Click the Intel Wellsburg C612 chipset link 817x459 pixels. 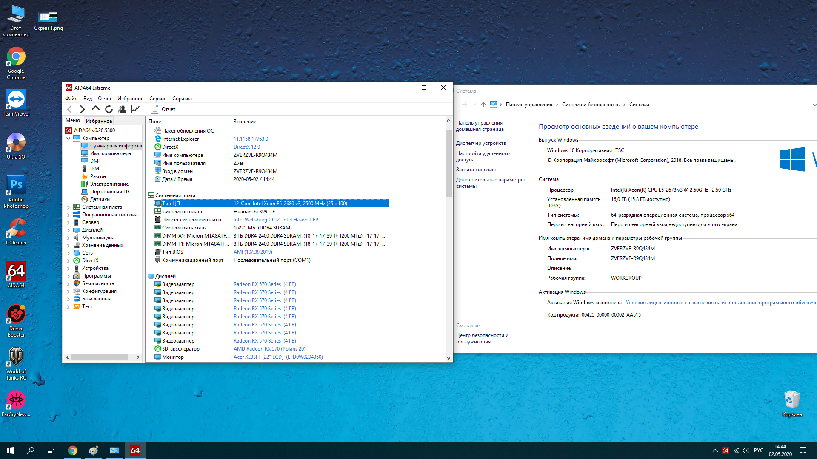256,220
